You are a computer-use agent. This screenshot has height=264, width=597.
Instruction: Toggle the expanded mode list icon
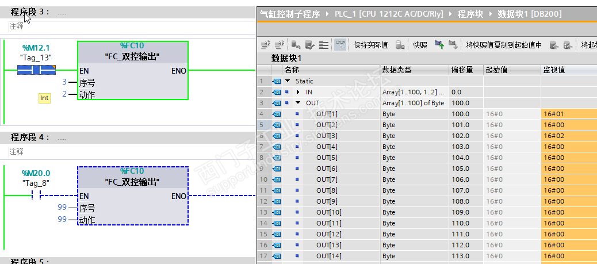(324, 45)
